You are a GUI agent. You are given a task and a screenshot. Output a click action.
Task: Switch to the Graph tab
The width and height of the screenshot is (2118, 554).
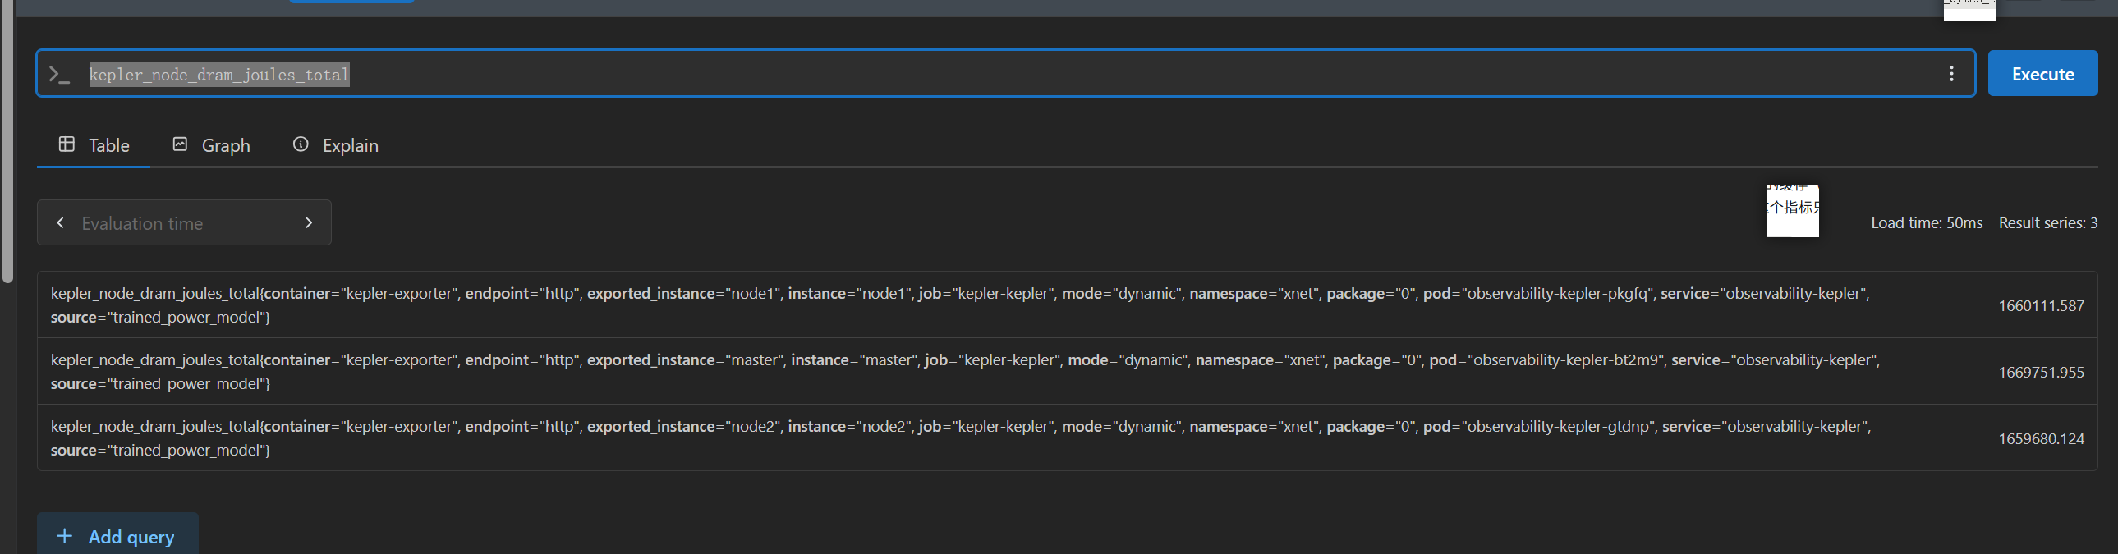point(211,145)
